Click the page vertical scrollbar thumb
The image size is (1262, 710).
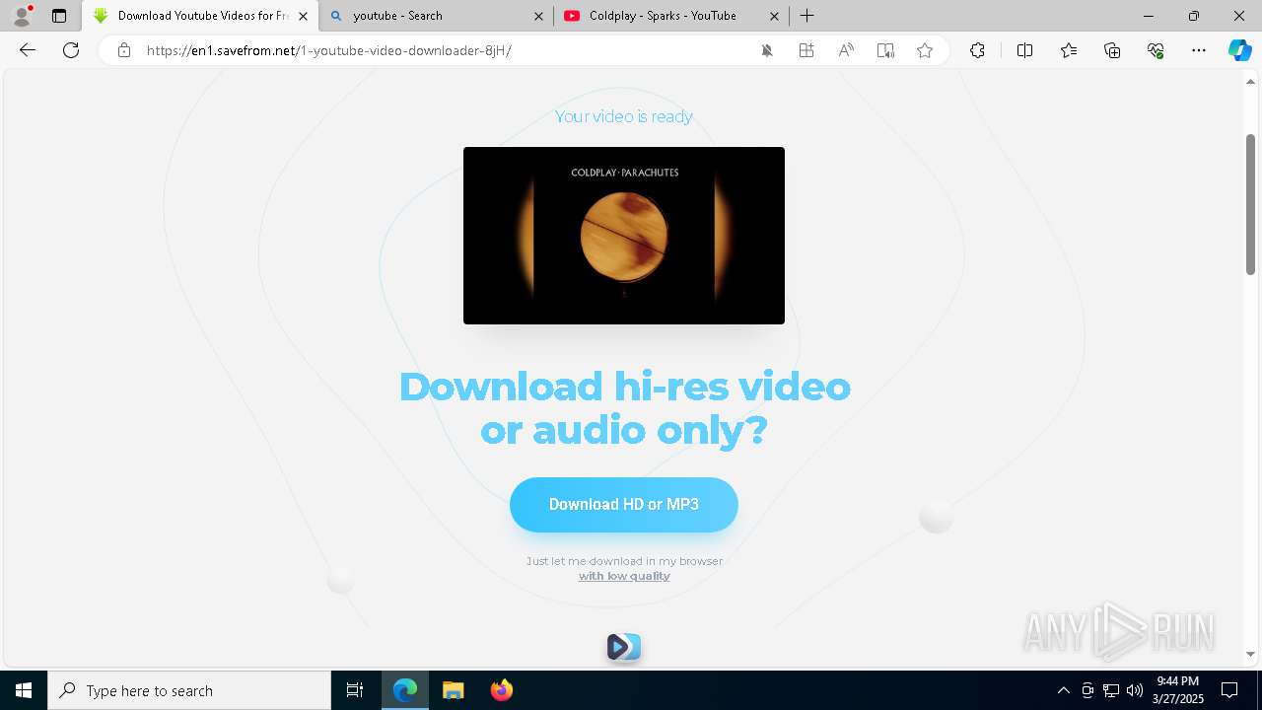pos(1250,204)
